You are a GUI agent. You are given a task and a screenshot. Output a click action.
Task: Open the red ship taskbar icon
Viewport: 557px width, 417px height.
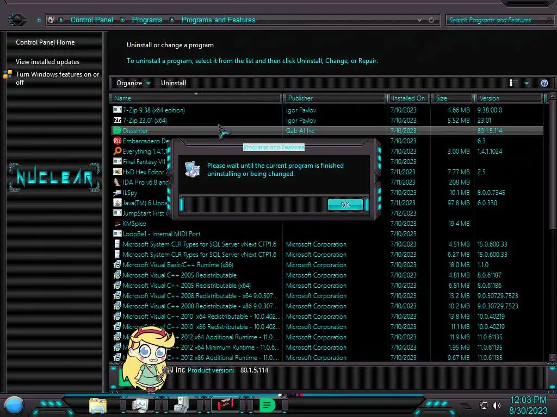click(x=225, y=405)
